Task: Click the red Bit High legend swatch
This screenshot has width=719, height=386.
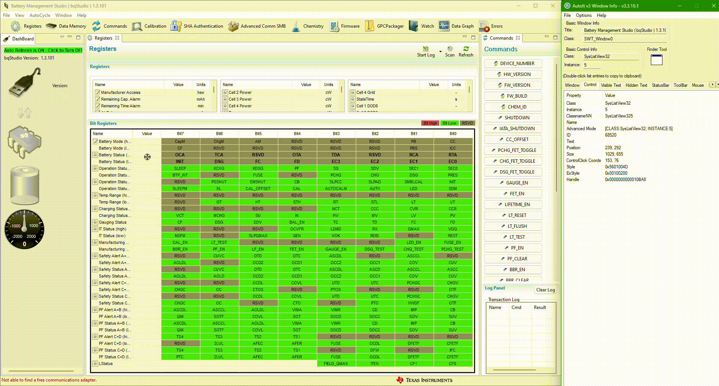Action: point(430,123)
